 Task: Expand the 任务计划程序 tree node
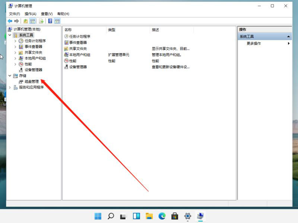pos(15,41)
